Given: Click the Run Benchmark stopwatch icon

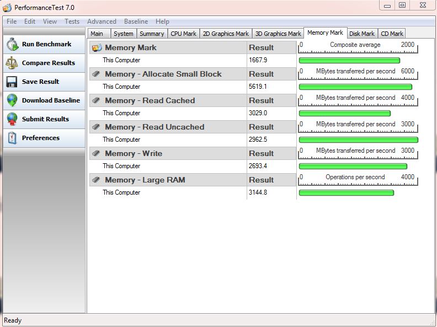Looking at the screenshot, I should pyautogui.click(x=12, y=45).
